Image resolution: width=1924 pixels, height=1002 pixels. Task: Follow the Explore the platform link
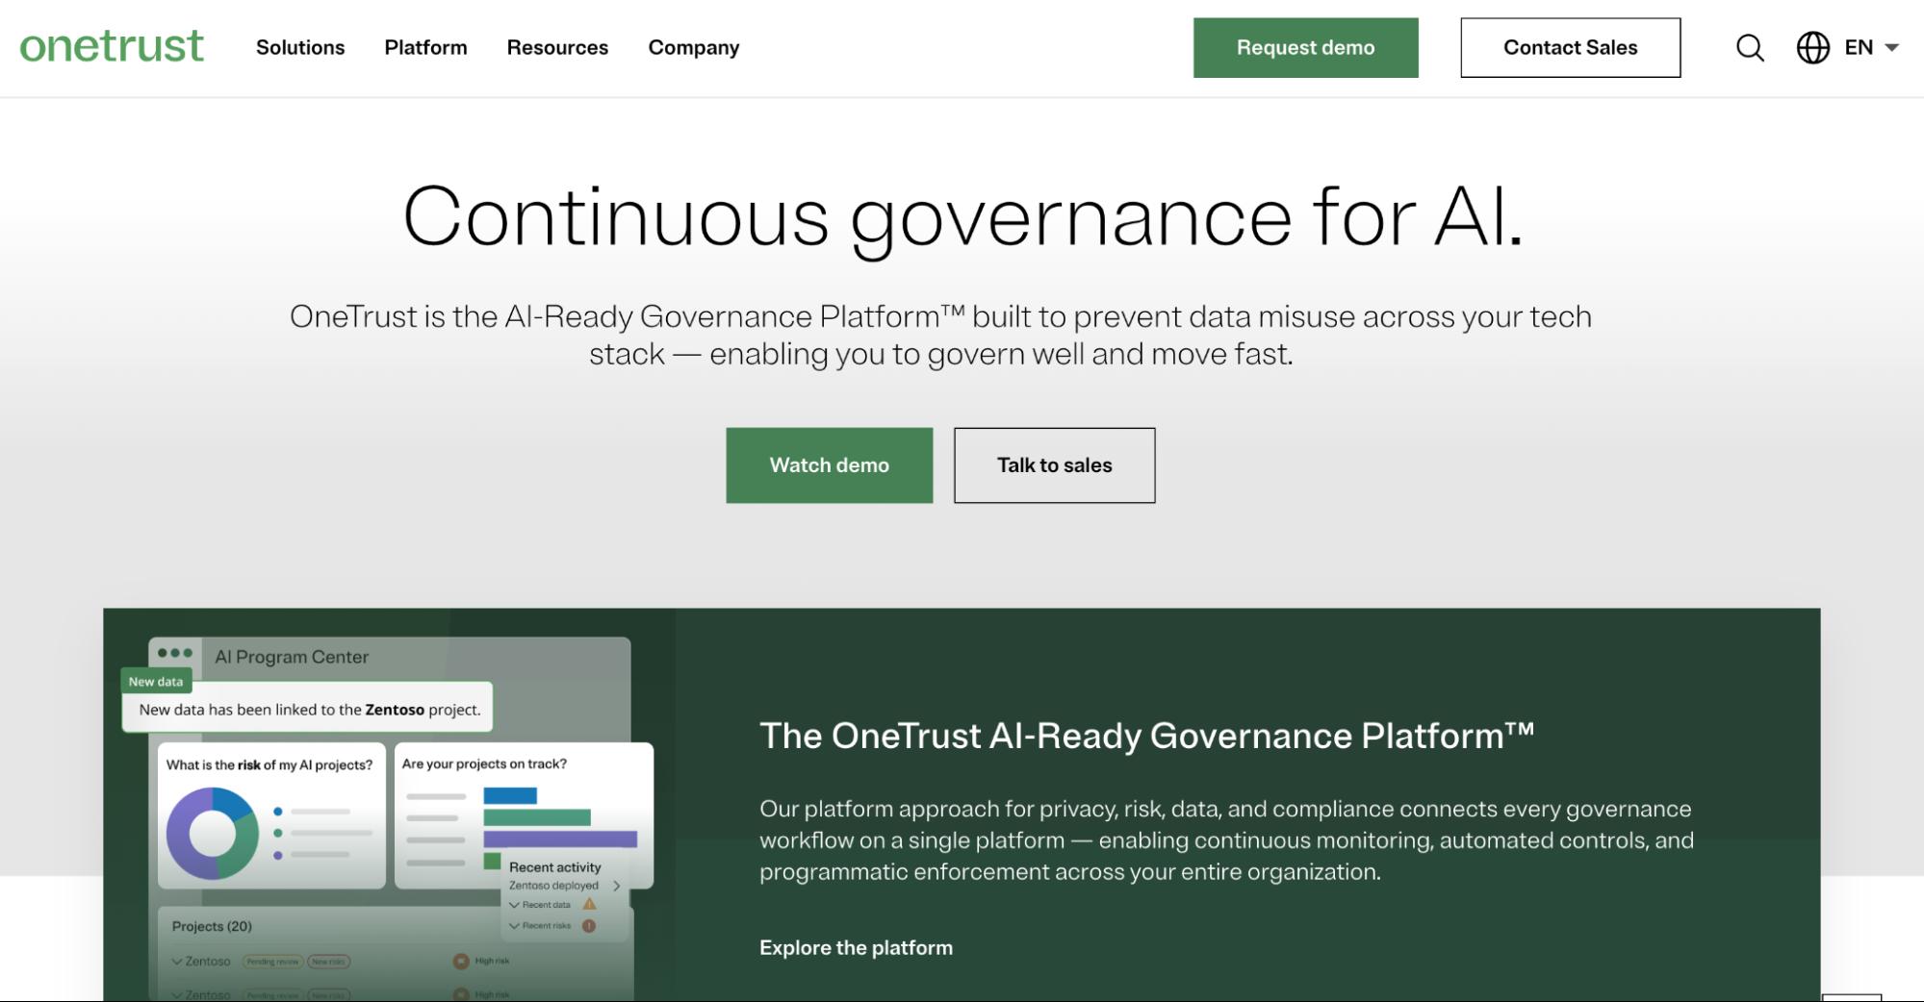click(855, 947)
